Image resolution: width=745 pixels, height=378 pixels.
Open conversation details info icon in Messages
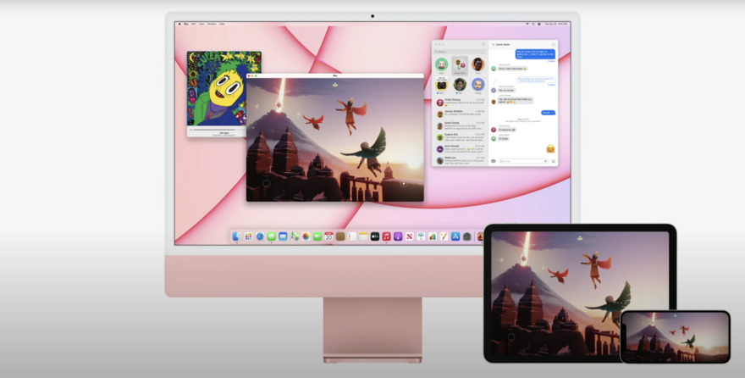(x=553, y=44)
